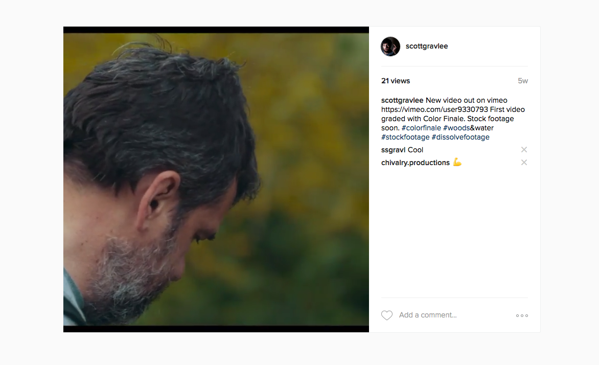The height and width of the screenshot is (365, 599).
Task: Open the #stockfootage hashtag
Action: (405, 137)
